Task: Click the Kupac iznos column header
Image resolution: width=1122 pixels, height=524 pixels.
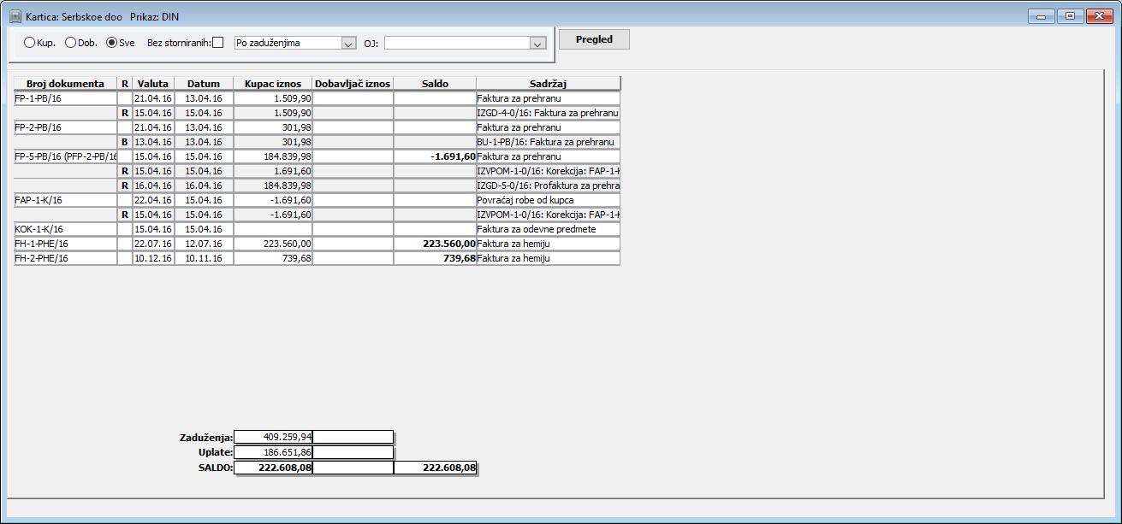Action: pyautogui.click(x=273, y=84)
